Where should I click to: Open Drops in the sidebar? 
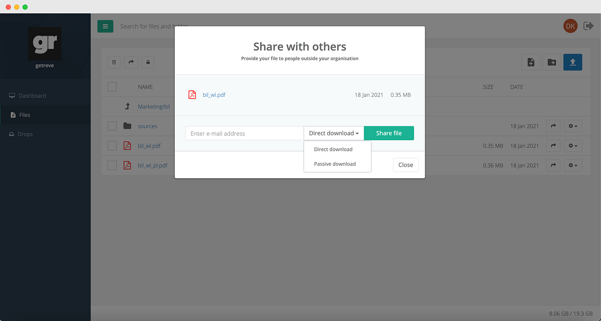click(x=25, y=134)
